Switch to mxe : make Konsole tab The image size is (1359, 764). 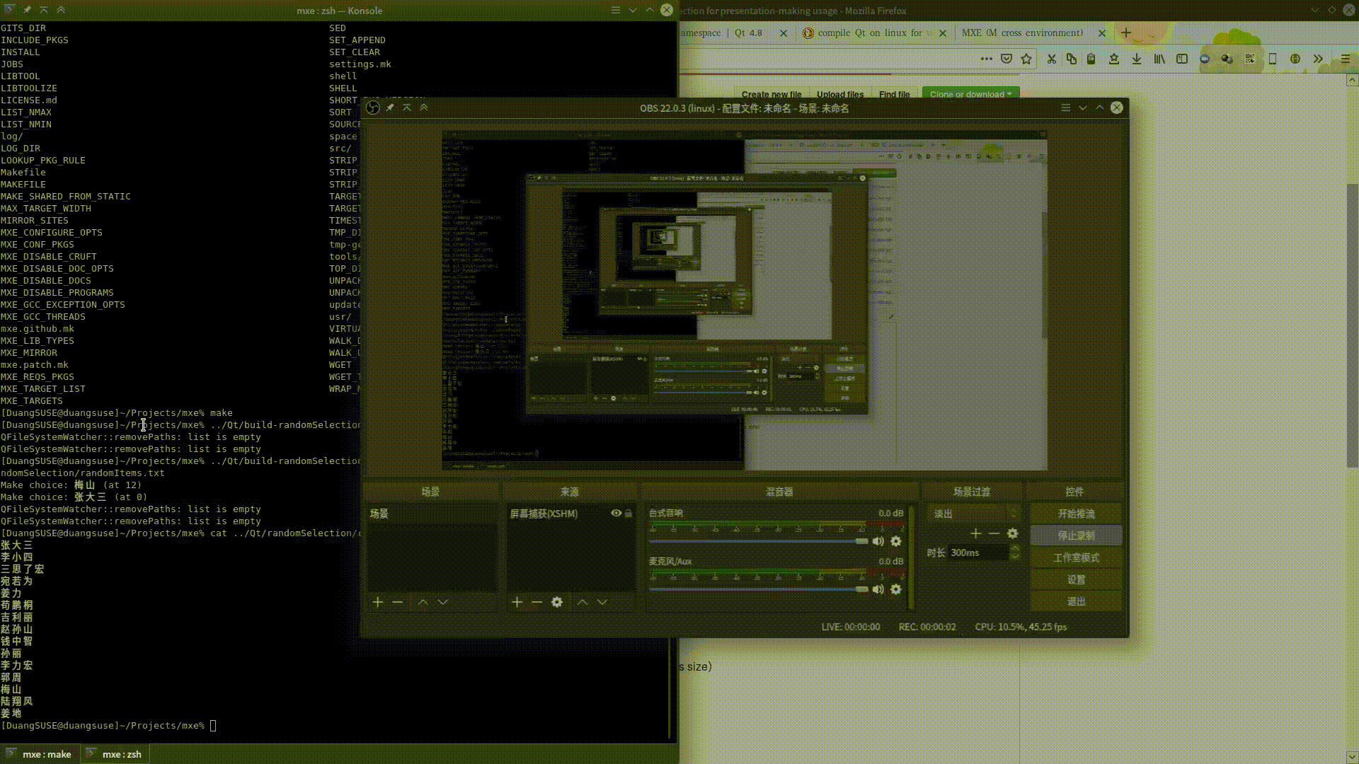click(x=40, y=754)
